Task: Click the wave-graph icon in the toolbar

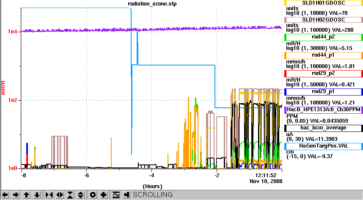Action: pos(116,195)
